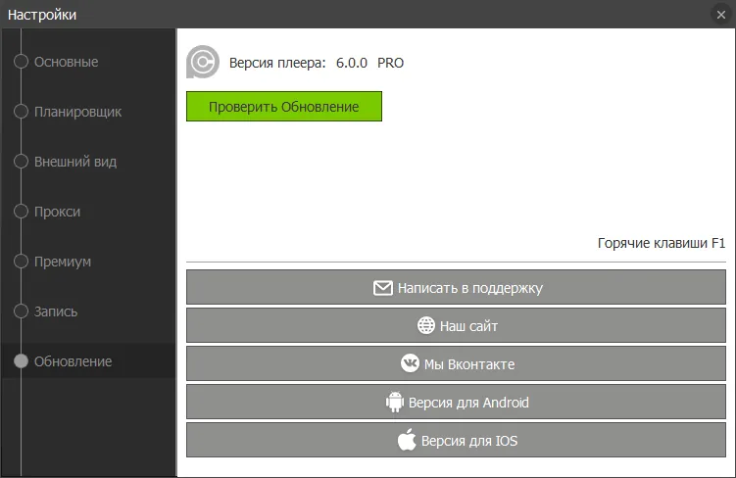736x478 pixels.
Task: Click the envelope icon for support
Action: [382, 288]
